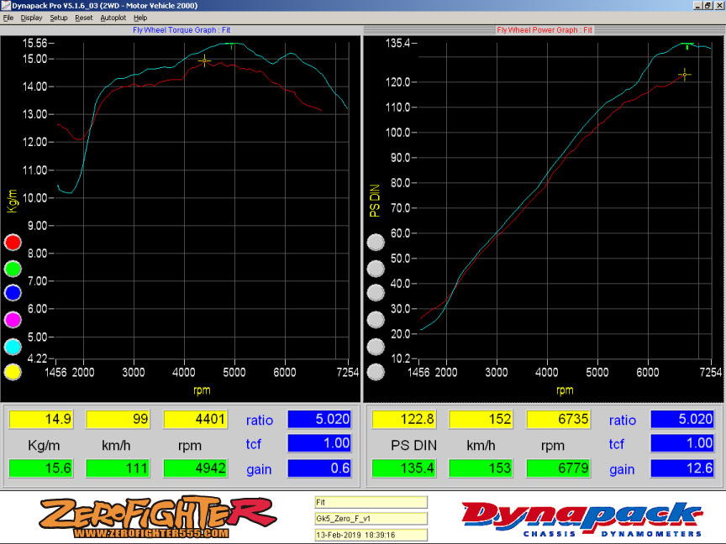The width and height of the screenshot is (726, 544).
Task: Open the File menu
Action: [x=8, y=18]
